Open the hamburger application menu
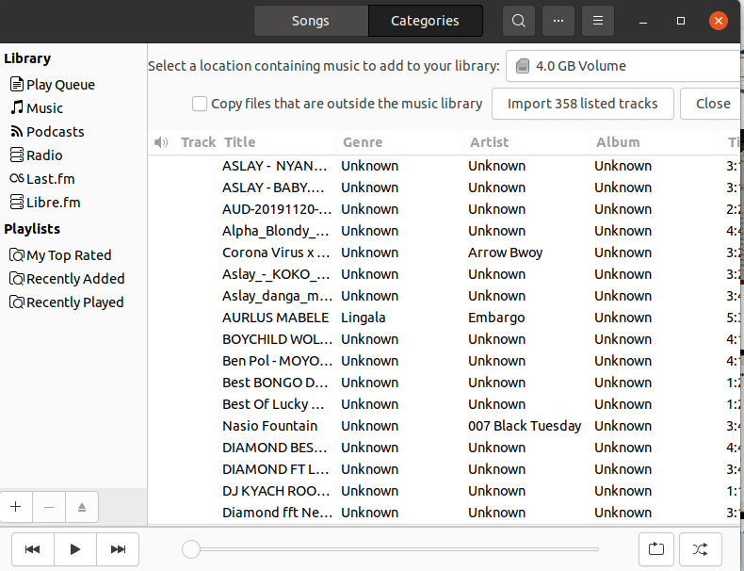Image resolution: width=744 pixels, height=571 pixels. coord(597,21)
